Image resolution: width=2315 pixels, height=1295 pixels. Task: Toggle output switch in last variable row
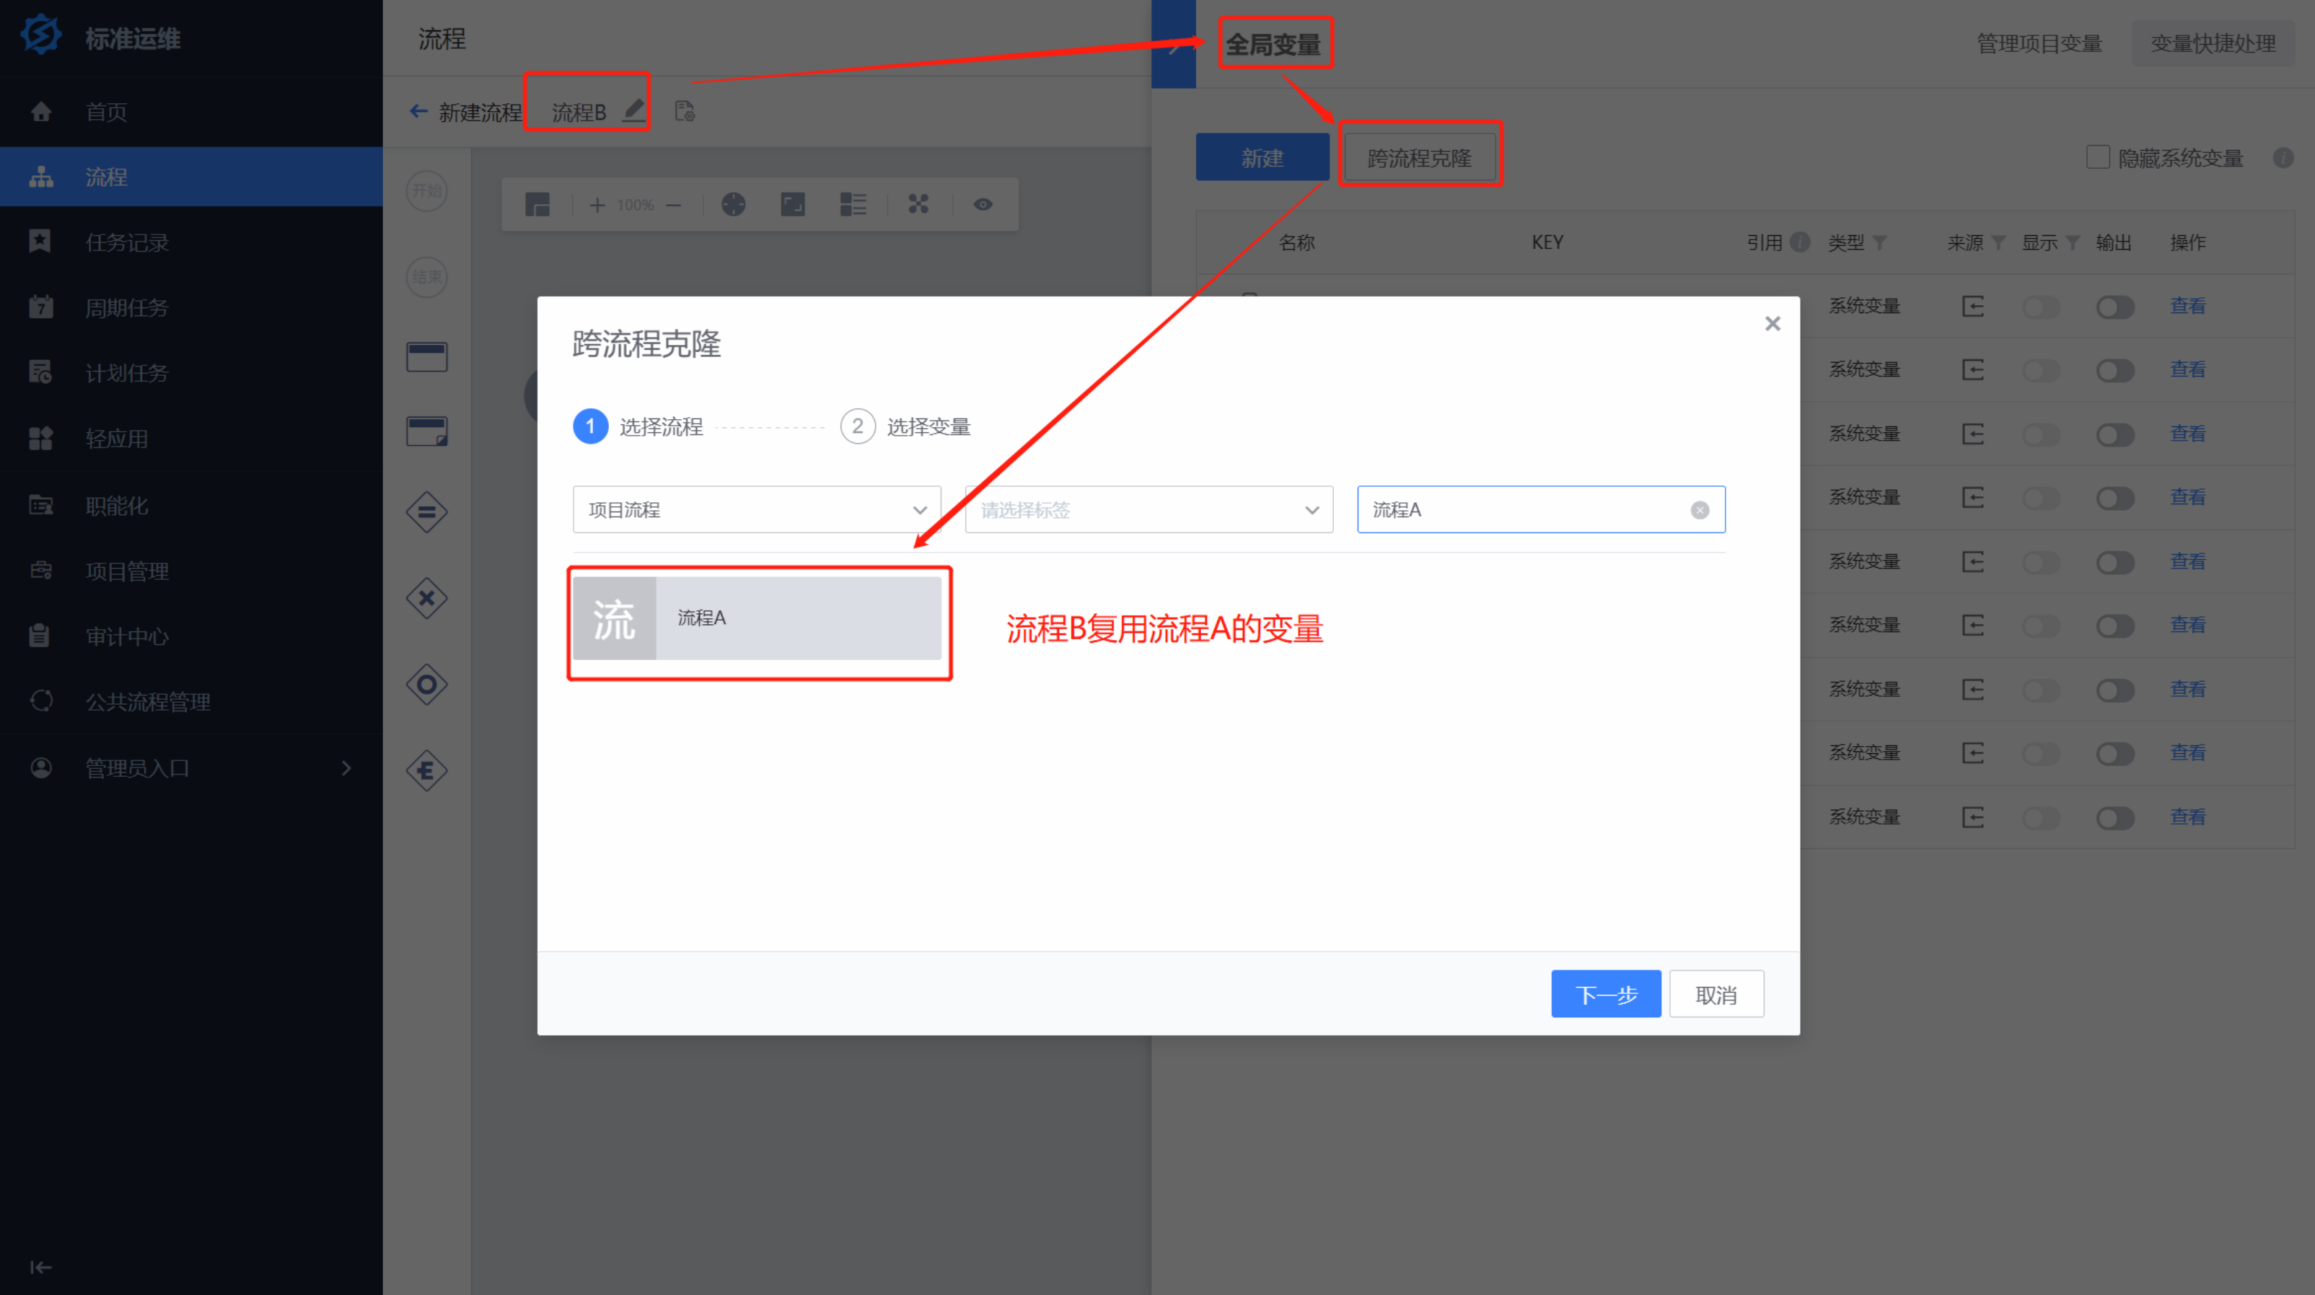[x=2114, y=818]
